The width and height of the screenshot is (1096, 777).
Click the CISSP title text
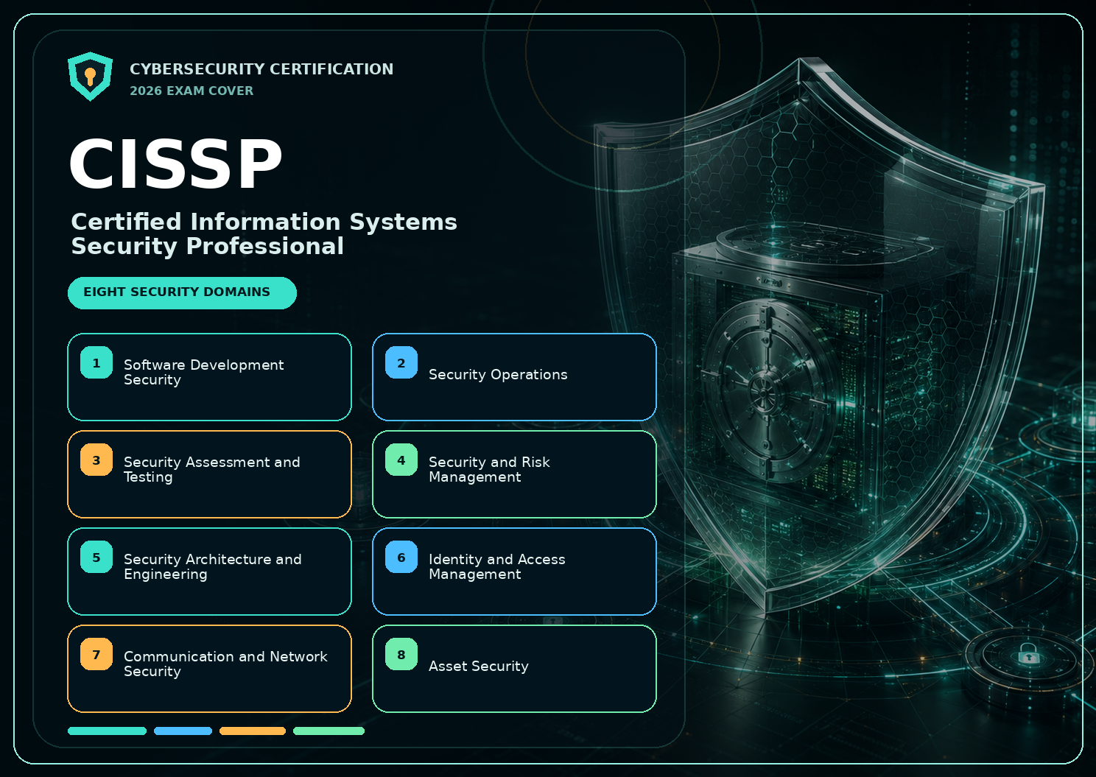(176, 164)
